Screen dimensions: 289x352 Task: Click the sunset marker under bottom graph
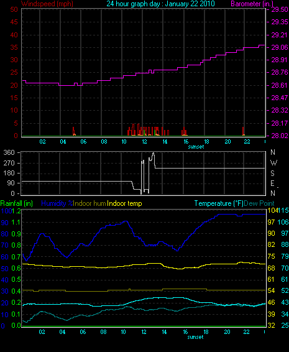pyautogui.click(x=195, y=337)
